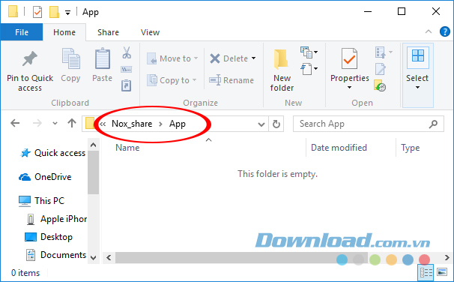Collapse the ribbon with the chevron
The height and width of the screenshot is (282, 454).
pyautogui.click(x=429, y=32)
